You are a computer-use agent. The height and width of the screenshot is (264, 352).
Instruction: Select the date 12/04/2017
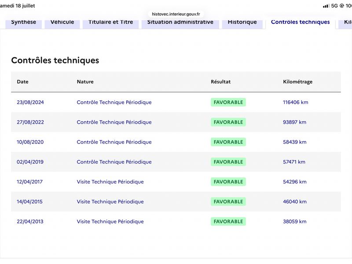click(x=29, y=182)
